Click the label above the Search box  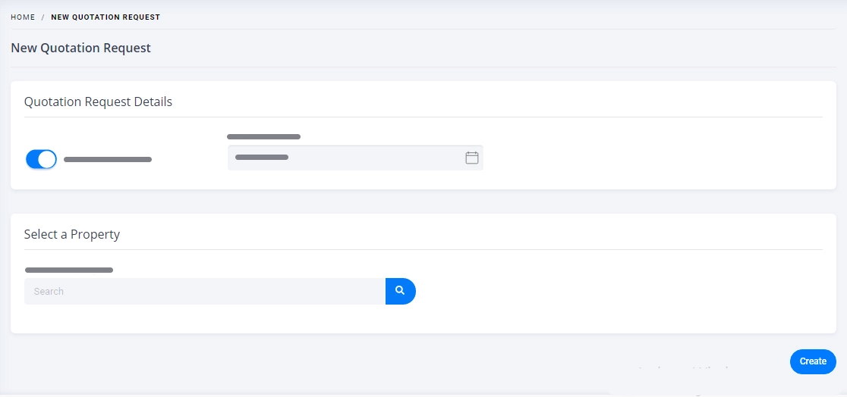[69, 270]
